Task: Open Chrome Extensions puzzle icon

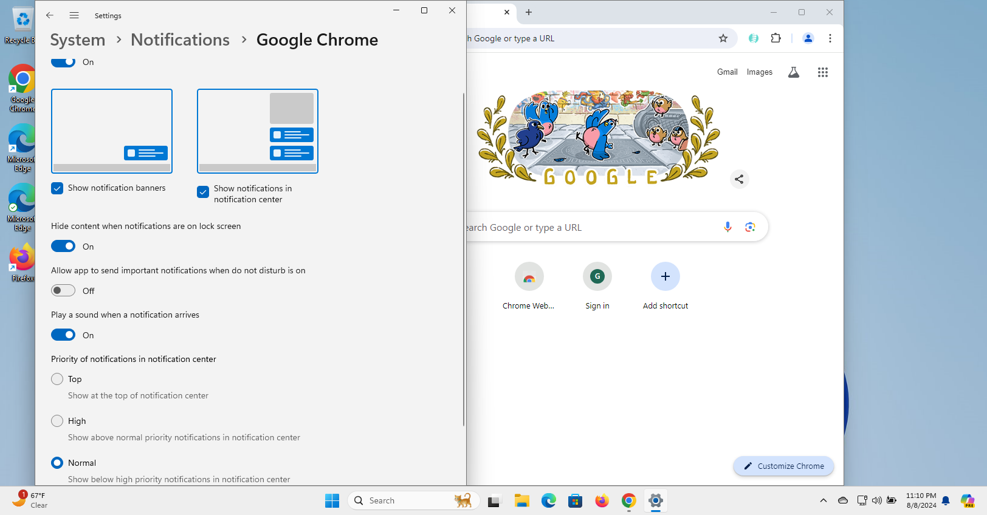Action: click(775, 38)
